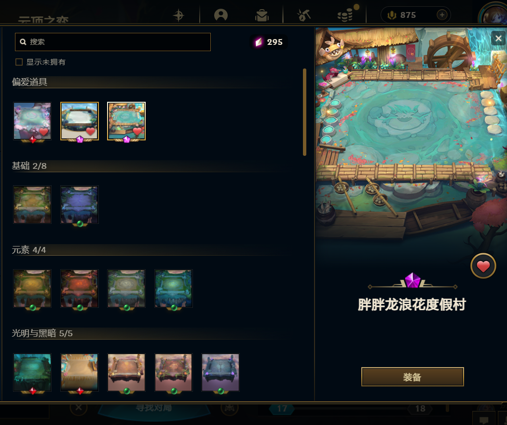Image resolution: width=507 pixels, height=425 pixels.
Task: Select the red inferno arena under 元素
Action: coord(80,288)
